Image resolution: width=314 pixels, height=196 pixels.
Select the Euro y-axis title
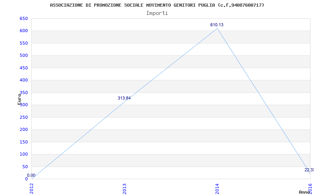19,99
